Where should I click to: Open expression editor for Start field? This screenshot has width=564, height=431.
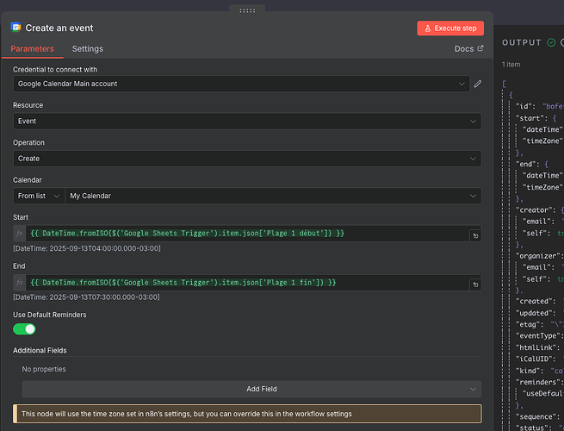click(474, 234)
